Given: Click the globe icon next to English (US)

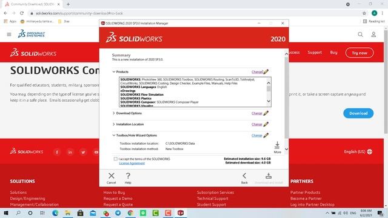Looking at the screenshot, I should tap(369, 151).
